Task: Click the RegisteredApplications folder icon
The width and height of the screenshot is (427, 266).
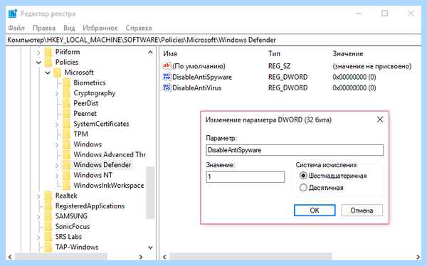Action: click(x=48, y=206)
